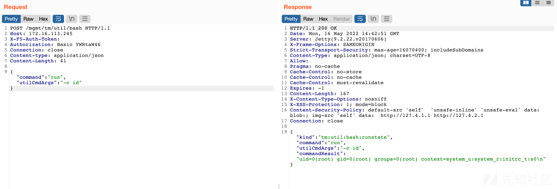Click Content-Length: 41 line

click(38, 61)
